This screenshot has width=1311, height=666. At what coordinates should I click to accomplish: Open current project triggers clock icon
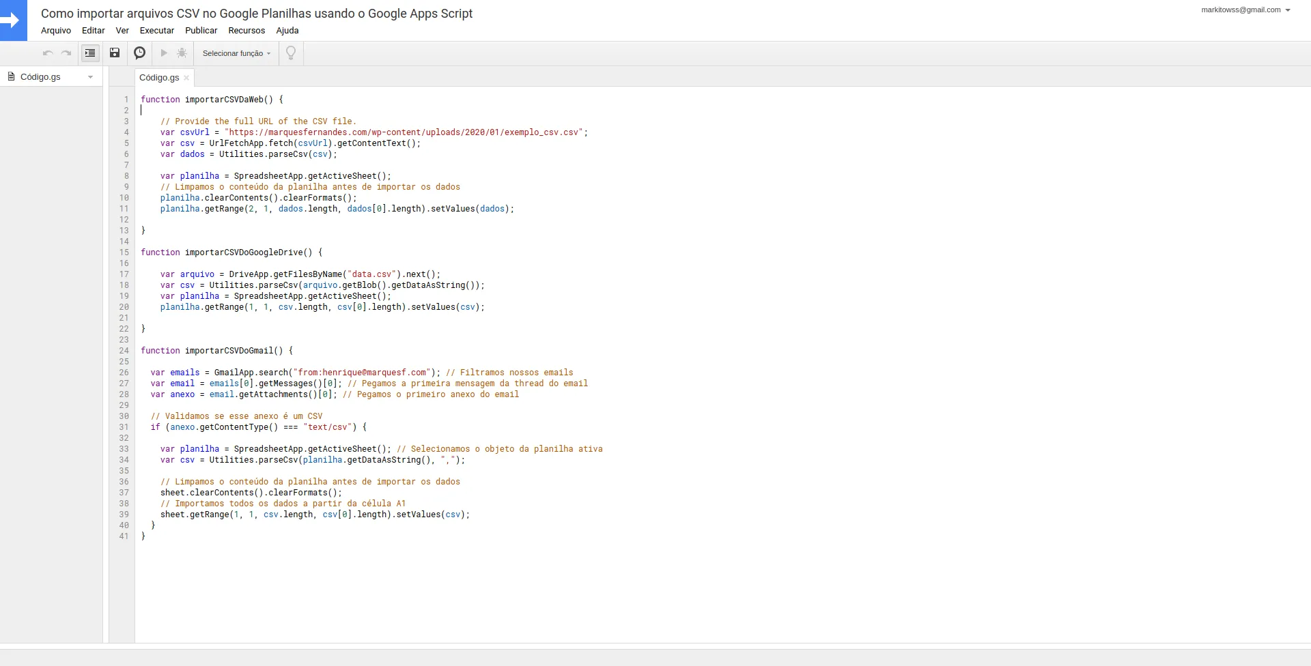(x=139, y=53)
